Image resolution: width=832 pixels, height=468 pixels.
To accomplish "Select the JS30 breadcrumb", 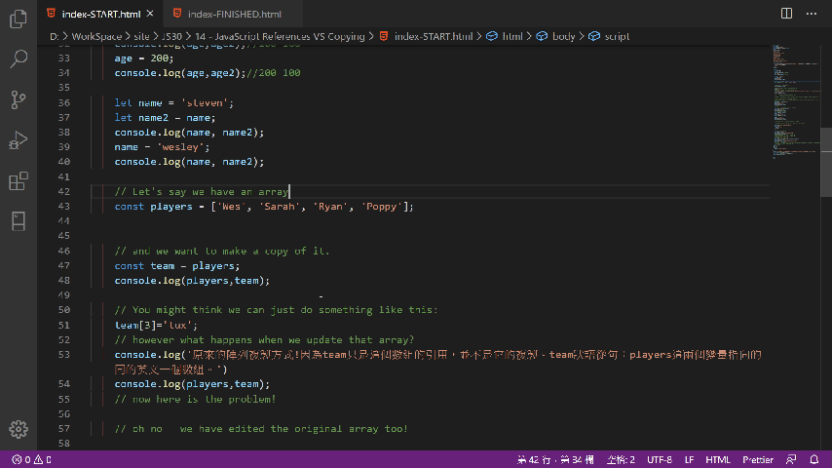I will tap(171, 36).
